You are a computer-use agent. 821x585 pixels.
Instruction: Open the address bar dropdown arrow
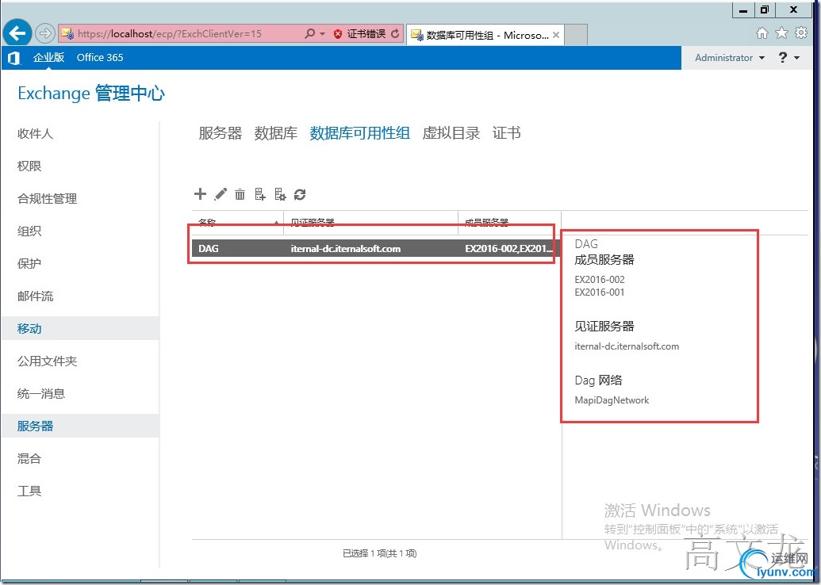click(x=322, y=34)
